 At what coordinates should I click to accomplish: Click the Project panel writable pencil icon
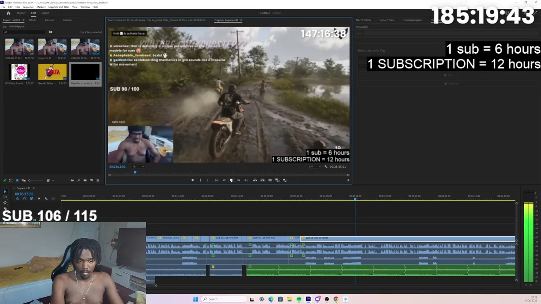pyautogui.click(x=5, y=181)
